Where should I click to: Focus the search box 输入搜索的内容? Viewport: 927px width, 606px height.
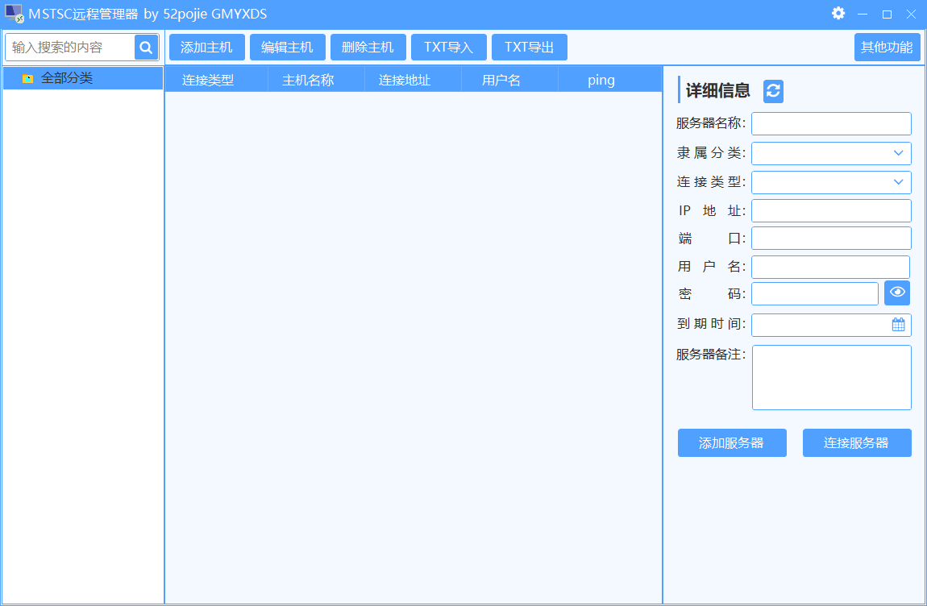coord(70,48)
